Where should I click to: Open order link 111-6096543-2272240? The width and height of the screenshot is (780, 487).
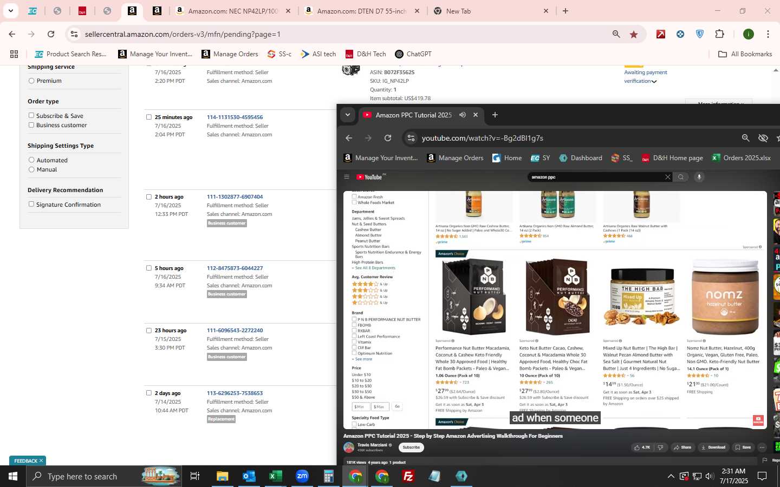235,330
